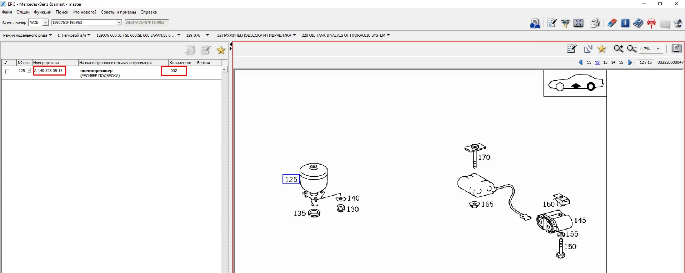Click the star icon in the parts panel
Viewport: 685px width, 273px height.
[x=221, y=50]
